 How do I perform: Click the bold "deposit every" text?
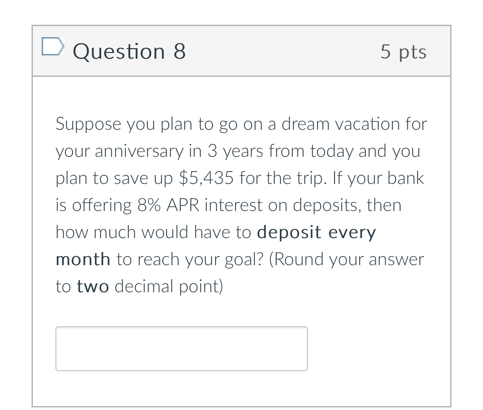[316, 232]
